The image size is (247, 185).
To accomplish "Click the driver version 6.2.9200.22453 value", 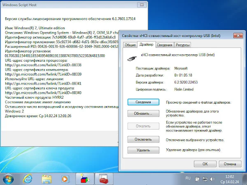I will [x=186, y=82].
